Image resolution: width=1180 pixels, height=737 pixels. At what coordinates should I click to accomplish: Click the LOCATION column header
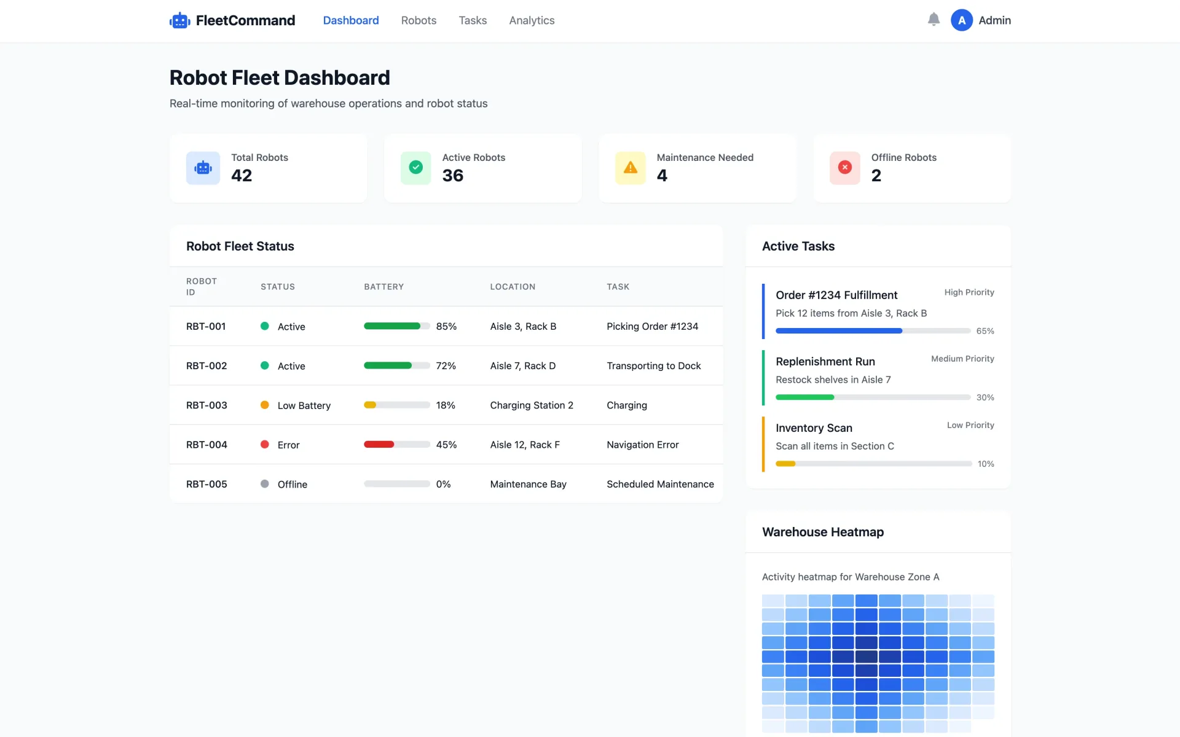coord(513,287)
